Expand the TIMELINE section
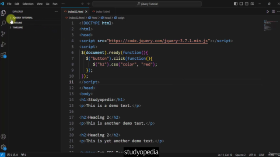This screenshot has height=157, width=280. pos(17,27)
